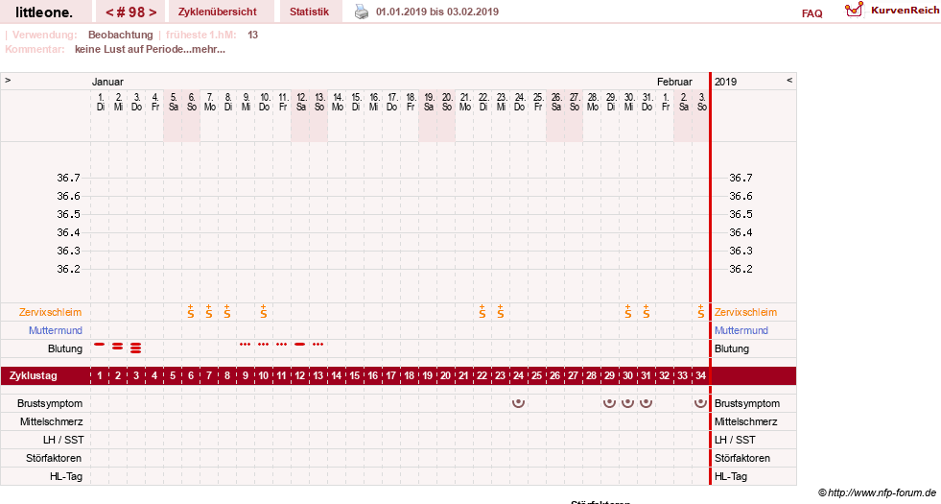This screenshot has width=941, height=504.
Task: Click heavy bleeding mark on cycle day 3
Action: (x=136, y=348)
